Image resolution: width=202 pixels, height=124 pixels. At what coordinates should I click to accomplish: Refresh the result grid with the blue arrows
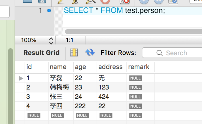point(90,52)
